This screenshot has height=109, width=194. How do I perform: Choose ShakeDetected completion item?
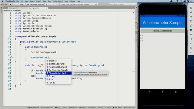(59, 73)
